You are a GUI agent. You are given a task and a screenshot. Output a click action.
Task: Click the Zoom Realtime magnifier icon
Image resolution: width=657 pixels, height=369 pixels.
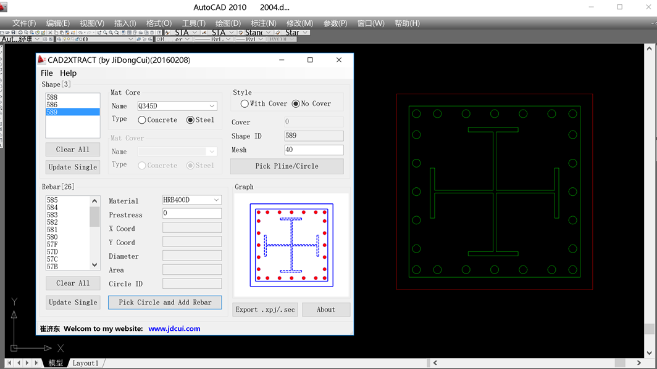click(105, 33)
